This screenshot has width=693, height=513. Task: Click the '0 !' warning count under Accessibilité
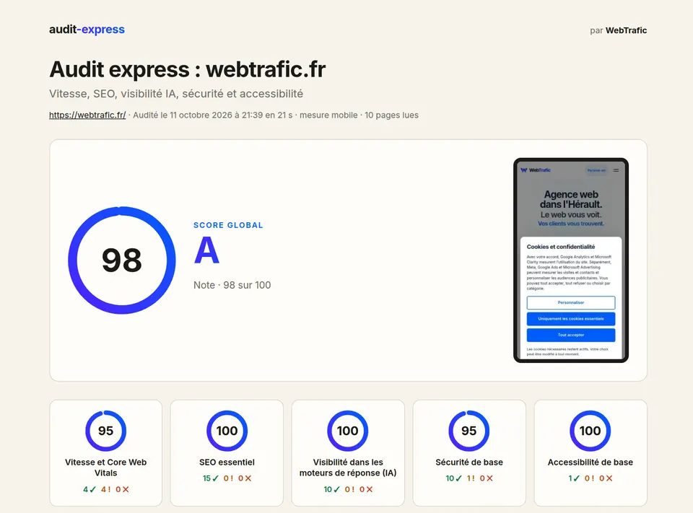coord(590,478)
